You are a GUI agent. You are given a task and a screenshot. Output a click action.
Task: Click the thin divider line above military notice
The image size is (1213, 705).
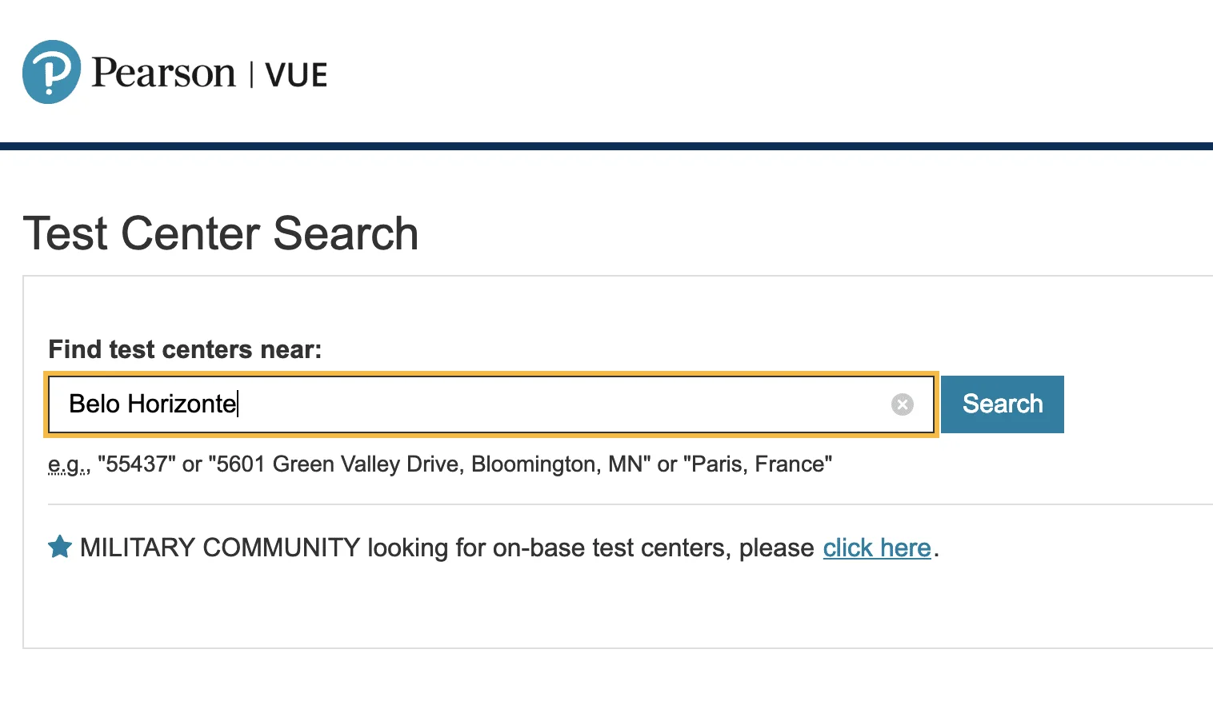[631, 504]
